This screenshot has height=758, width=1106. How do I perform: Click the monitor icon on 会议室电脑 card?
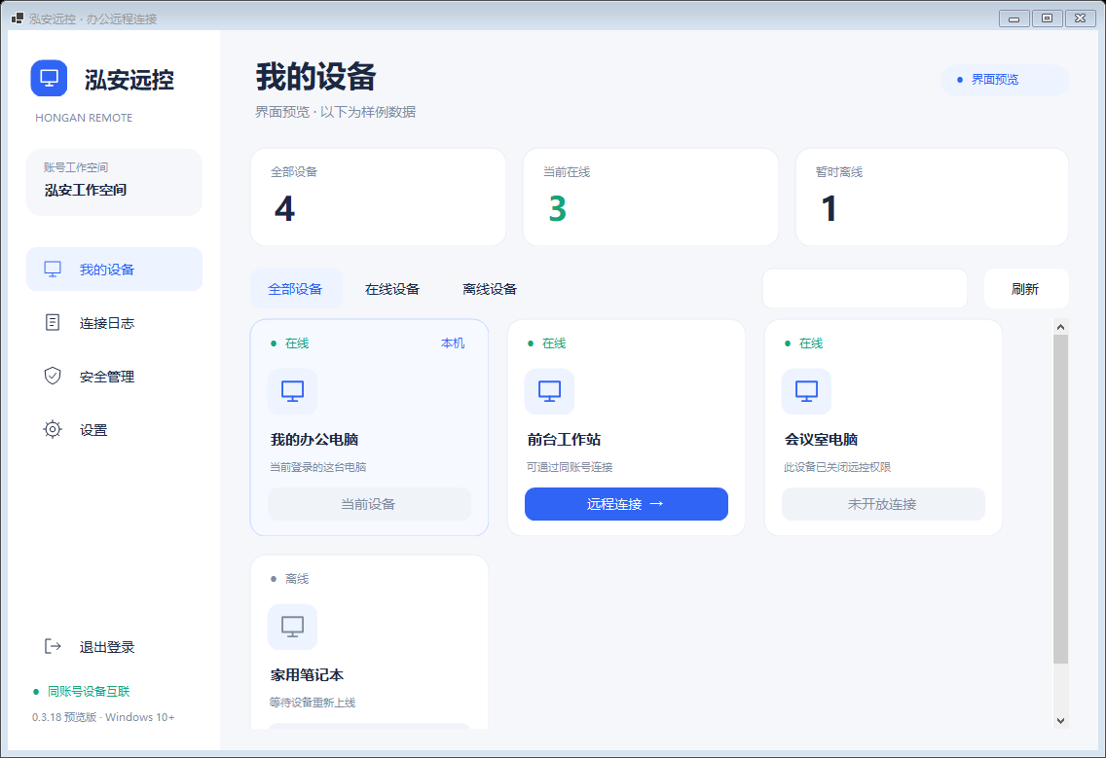click(806, 391)
